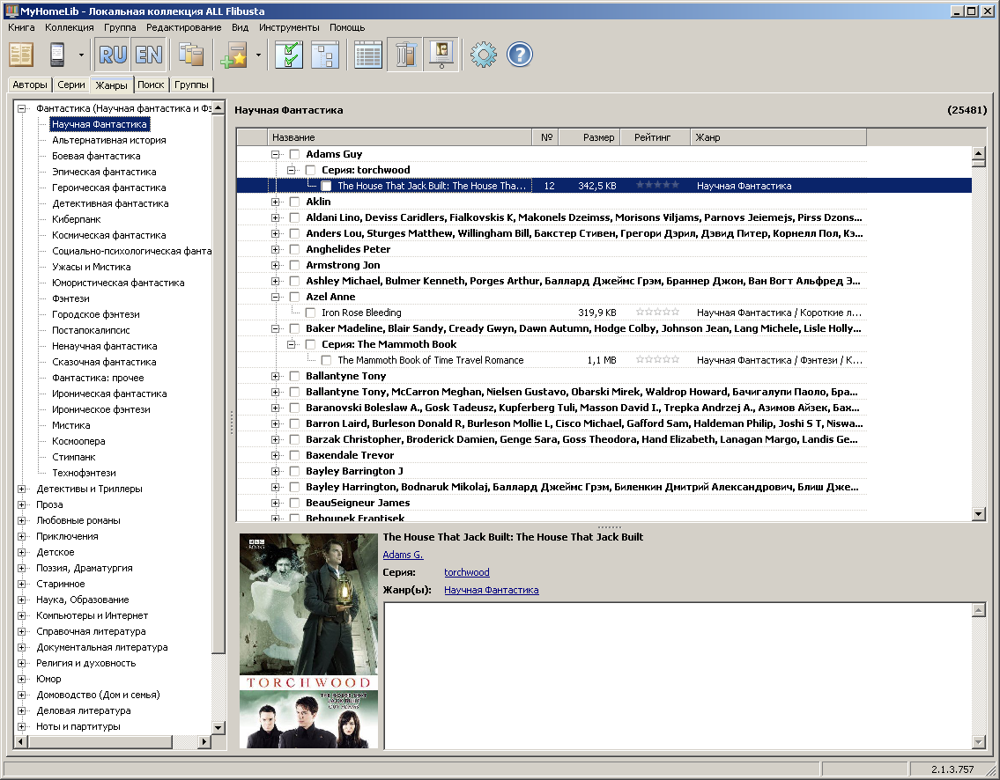Viewport: 1000px width, 780px height.
Task: Open the Группа menu
Action: click(x=120, y=27)
